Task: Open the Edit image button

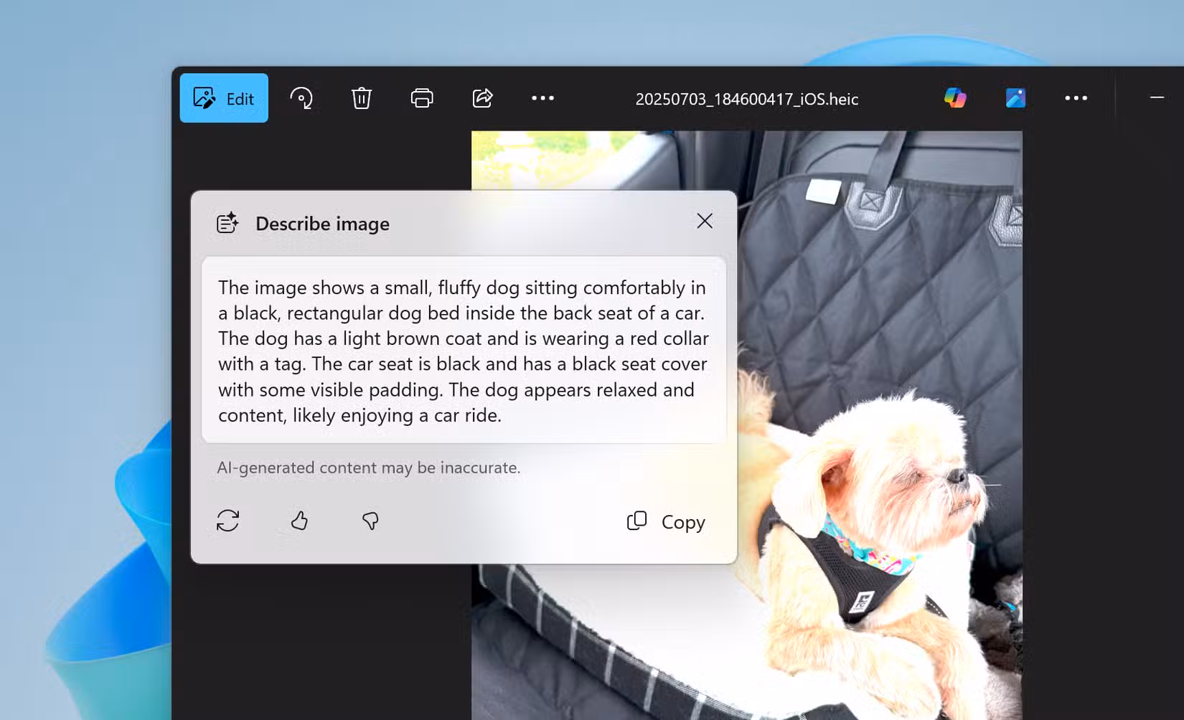Action: pyautogui.click(x=224, y=98)
